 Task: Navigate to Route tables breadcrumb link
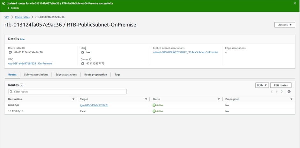tap(22, 17)
